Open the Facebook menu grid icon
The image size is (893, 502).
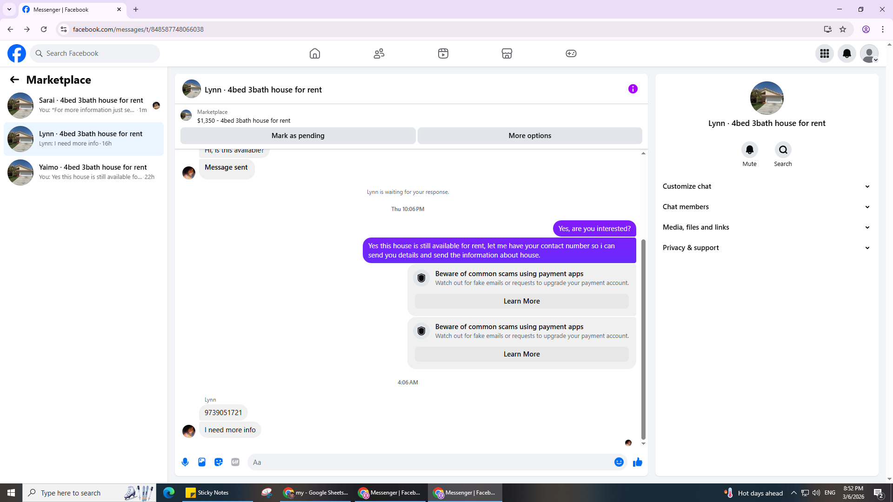(x=825, y=53)
